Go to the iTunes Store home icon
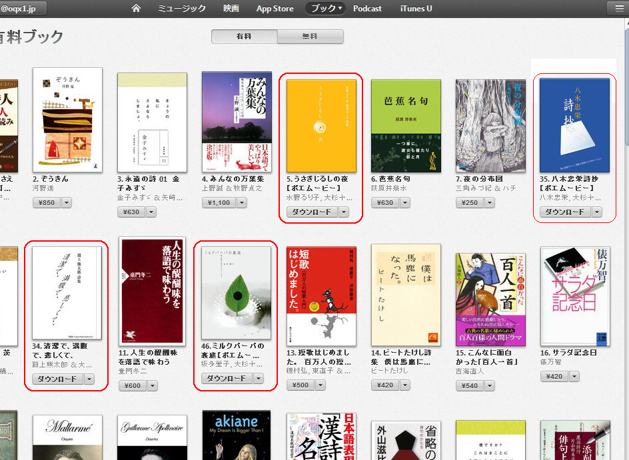629x460 pixels. coord(136,9)
